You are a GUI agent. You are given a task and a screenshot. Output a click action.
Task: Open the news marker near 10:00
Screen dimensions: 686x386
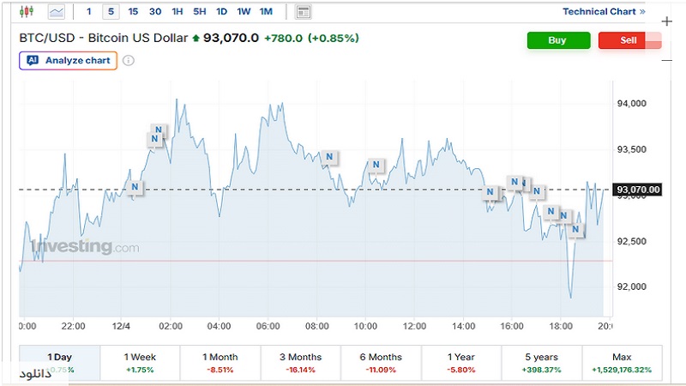click(x=375, y=166)
